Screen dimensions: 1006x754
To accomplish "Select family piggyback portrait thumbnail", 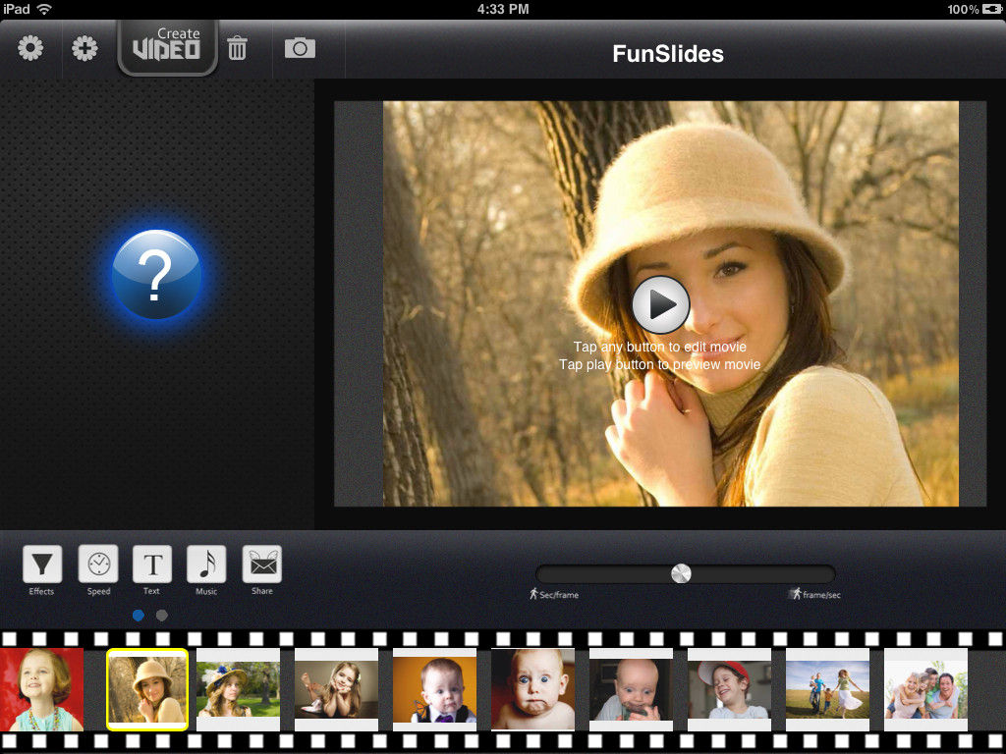I will point(925,689).
